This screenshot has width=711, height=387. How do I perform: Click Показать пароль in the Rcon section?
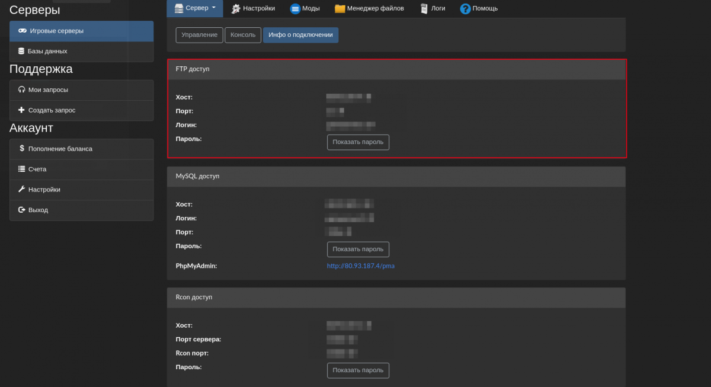[358, 370]
